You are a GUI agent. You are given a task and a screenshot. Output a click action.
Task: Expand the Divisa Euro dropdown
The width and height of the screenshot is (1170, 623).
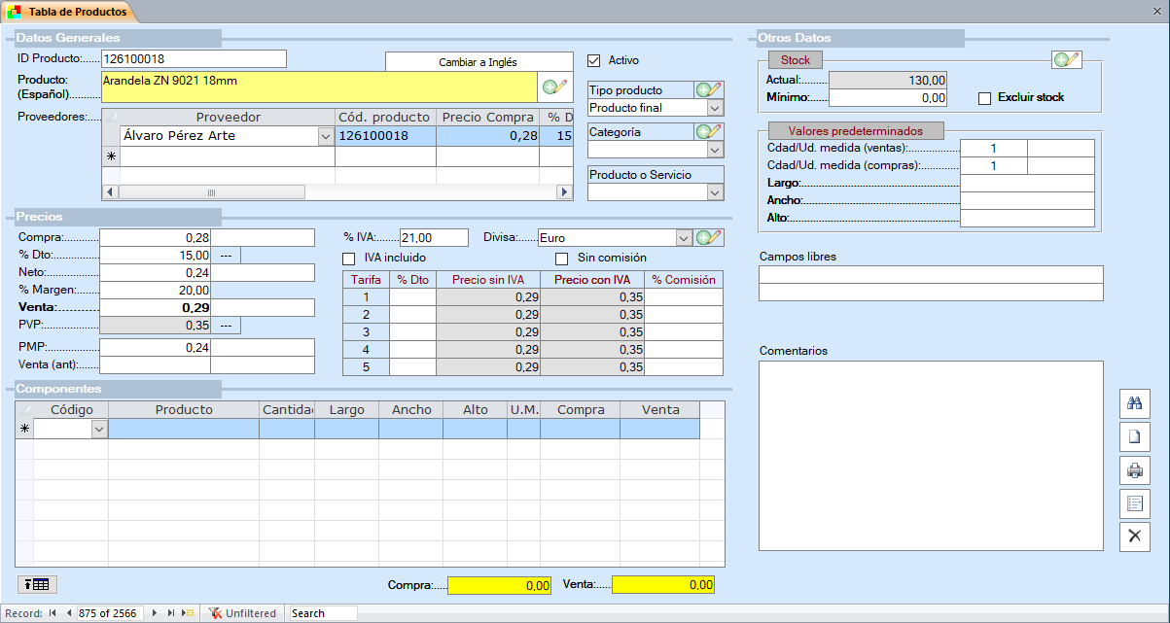click(x=684, y=238)
